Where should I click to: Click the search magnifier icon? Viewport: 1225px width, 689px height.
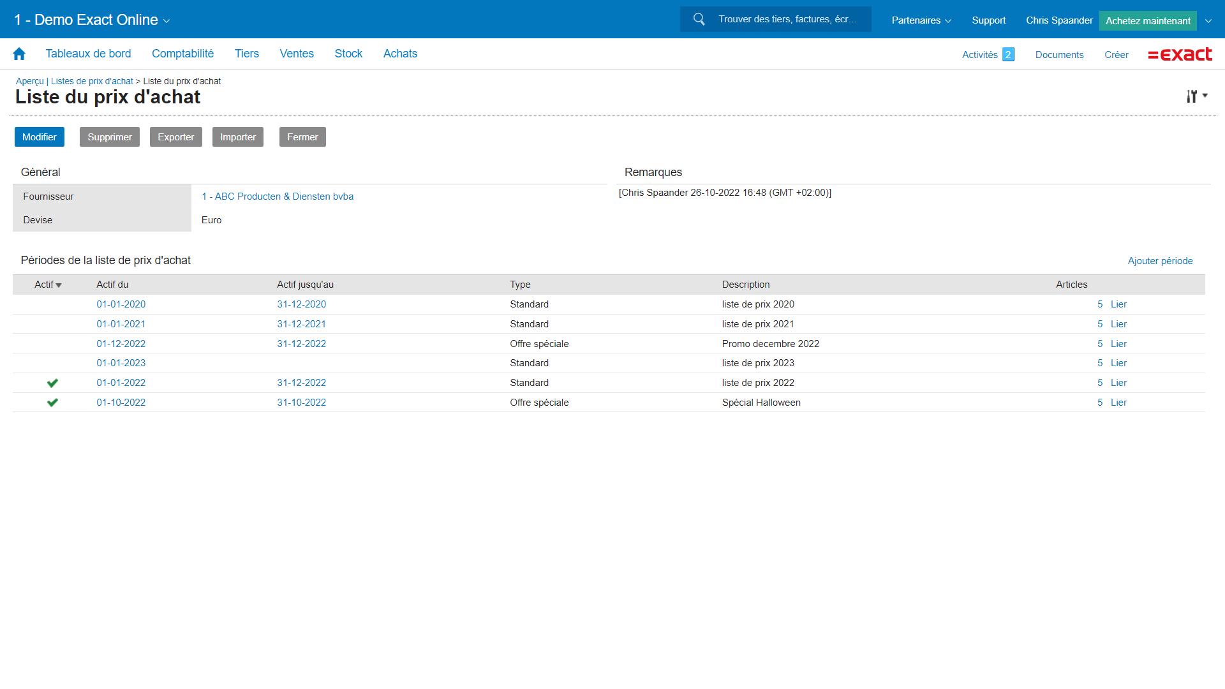[699, 19]
